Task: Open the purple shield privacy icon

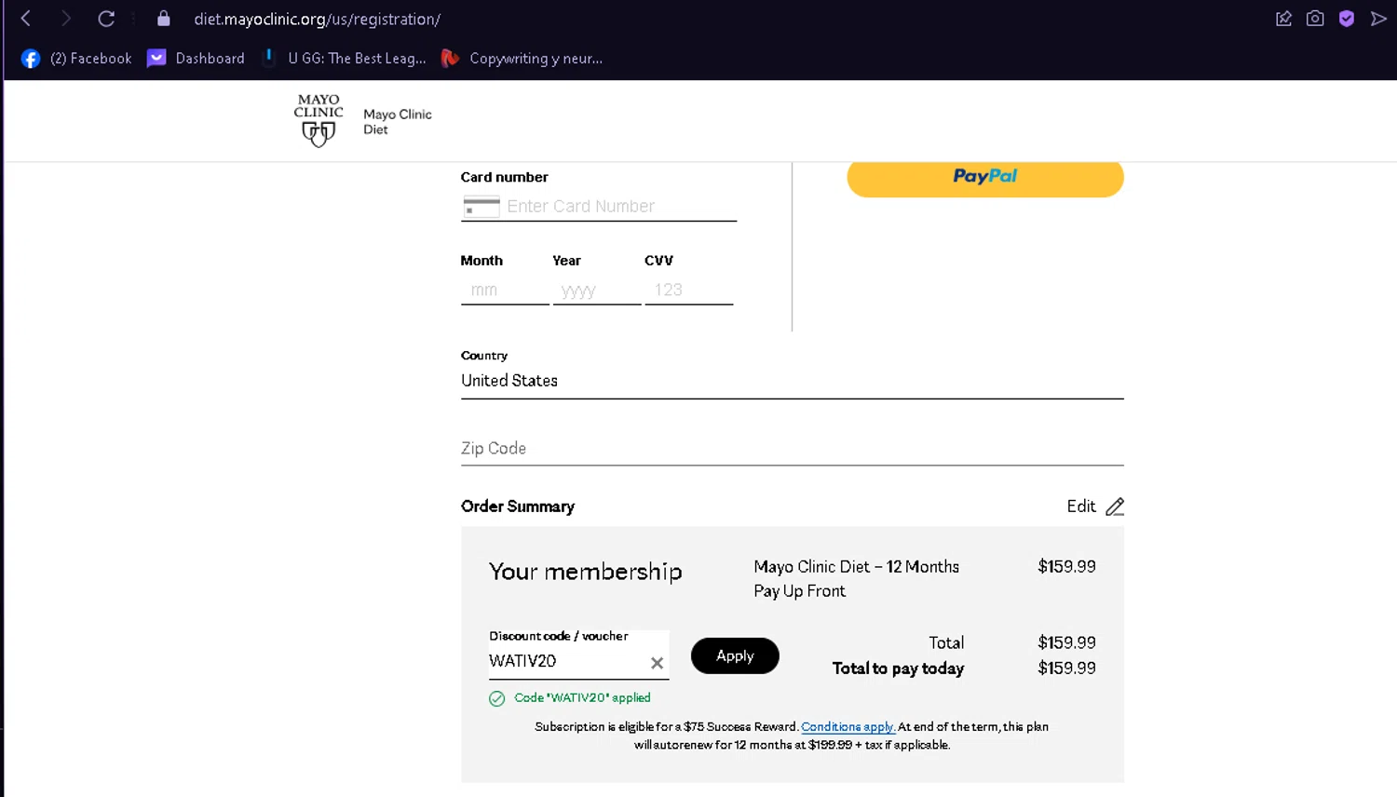Action: (x=1347, y=19)
